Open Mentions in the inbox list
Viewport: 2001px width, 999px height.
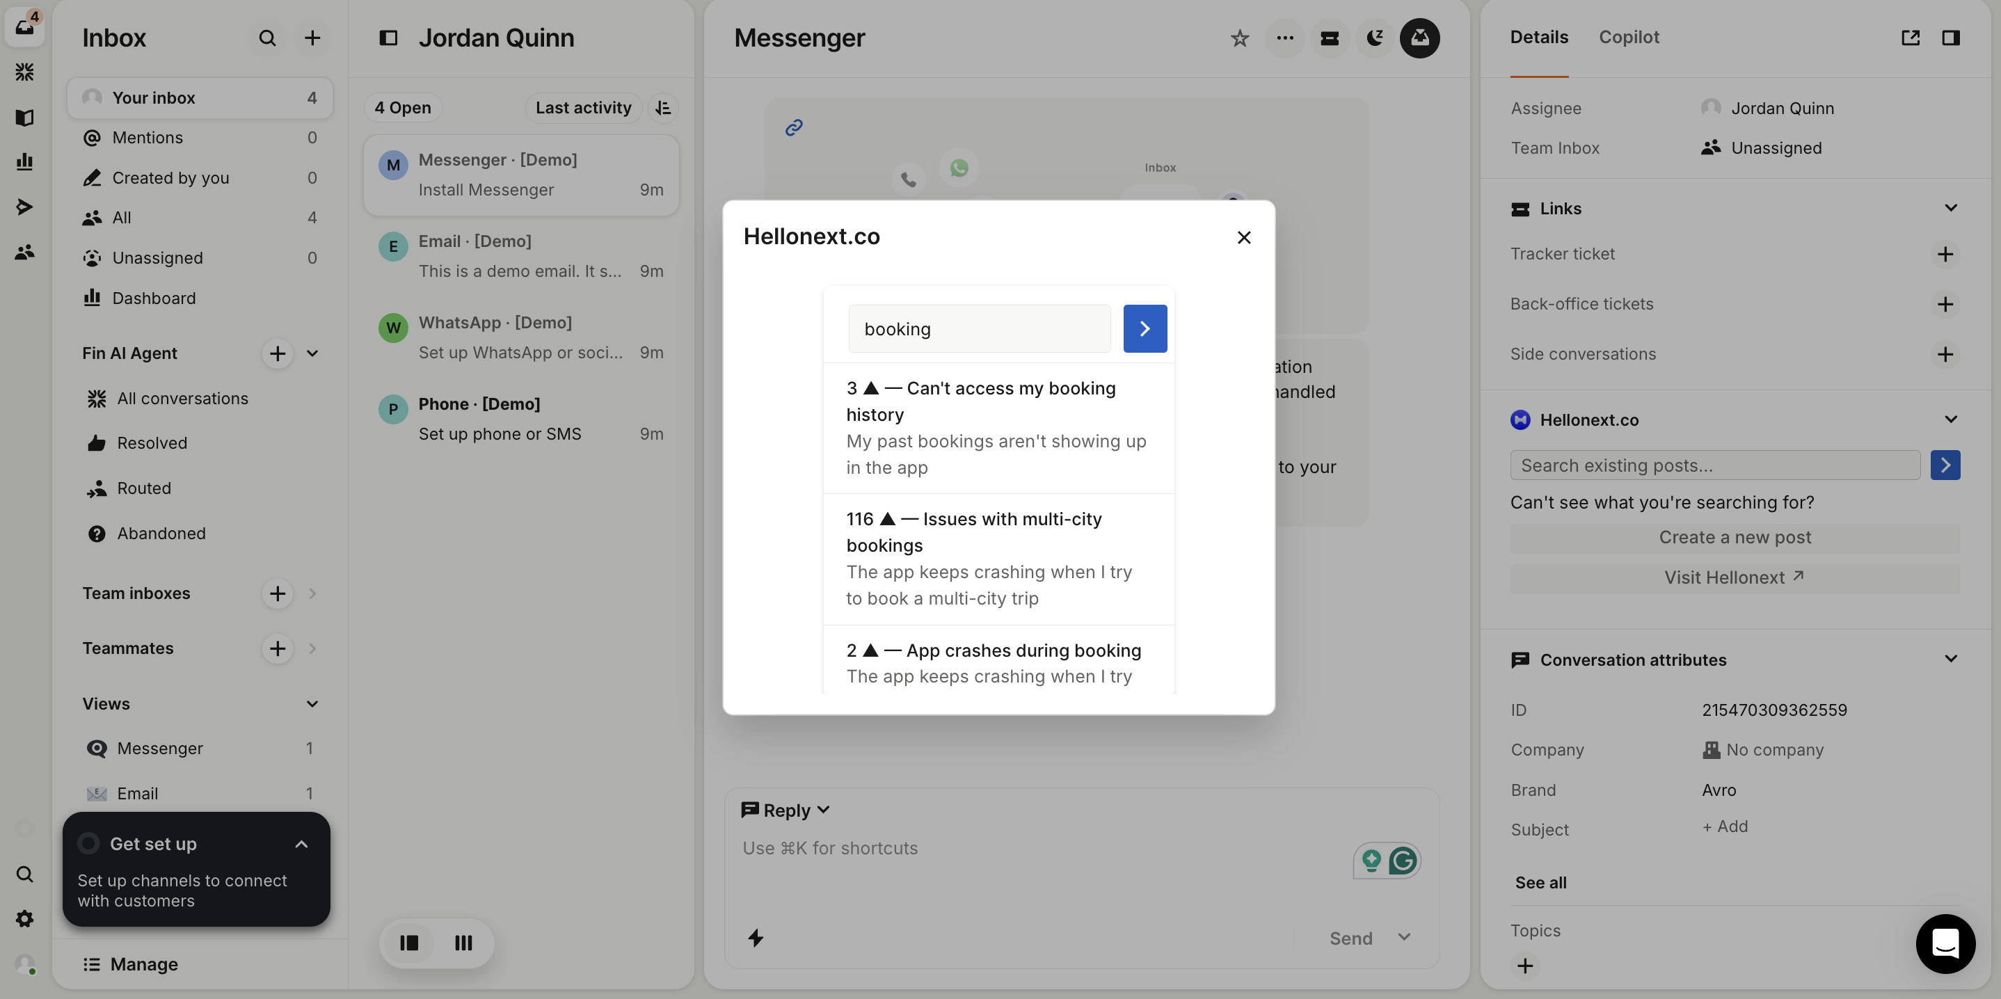(x=200, y=138)
